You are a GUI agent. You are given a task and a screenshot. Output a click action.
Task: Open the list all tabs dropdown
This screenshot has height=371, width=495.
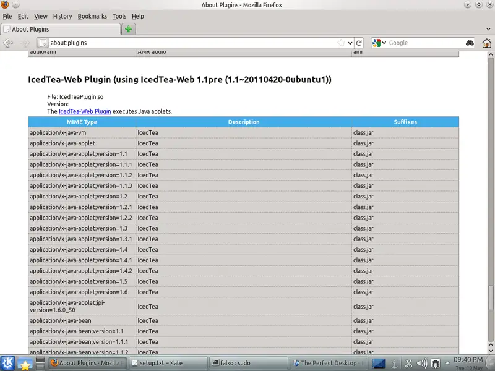pos(489,29)
